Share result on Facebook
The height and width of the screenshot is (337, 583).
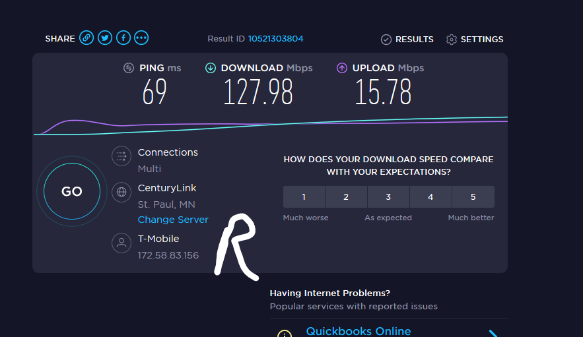(123, 38)
